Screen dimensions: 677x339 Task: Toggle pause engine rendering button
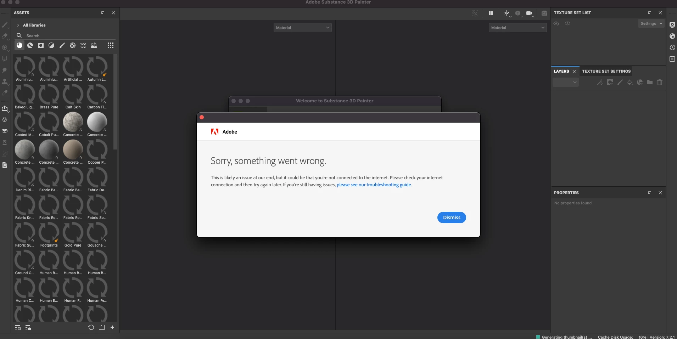[491, 13]
